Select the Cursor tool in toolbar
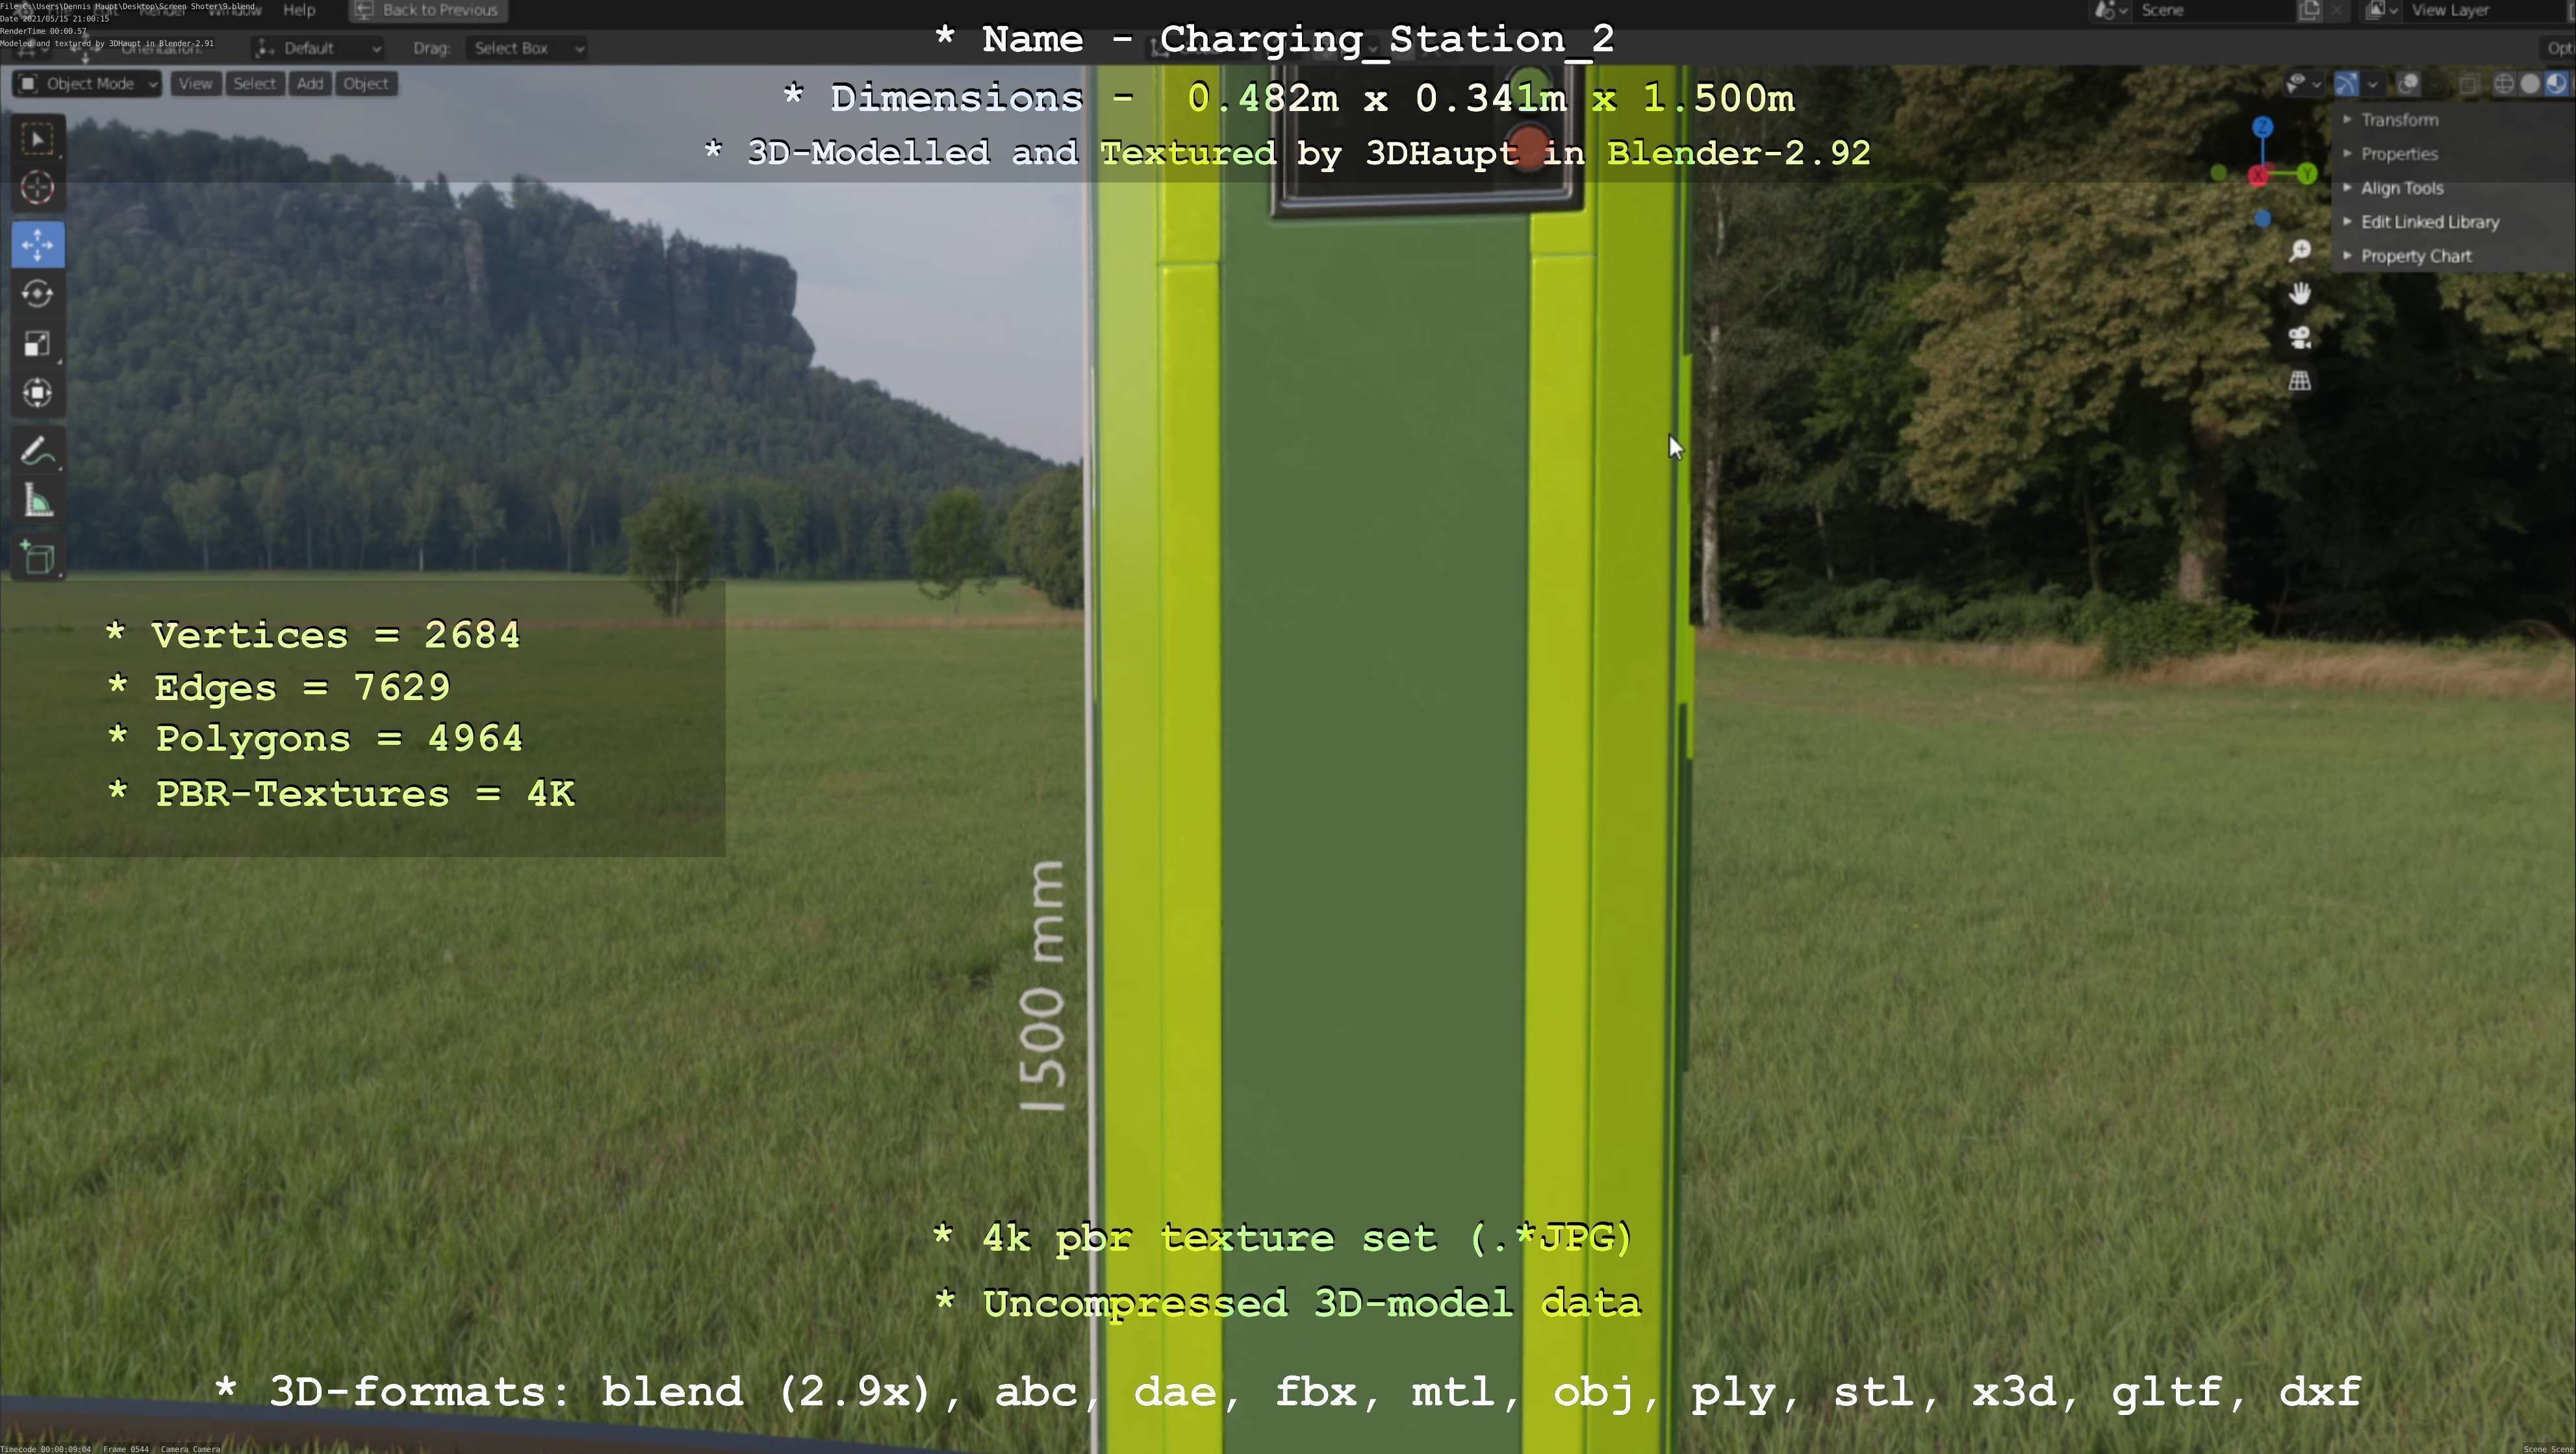 37,188
